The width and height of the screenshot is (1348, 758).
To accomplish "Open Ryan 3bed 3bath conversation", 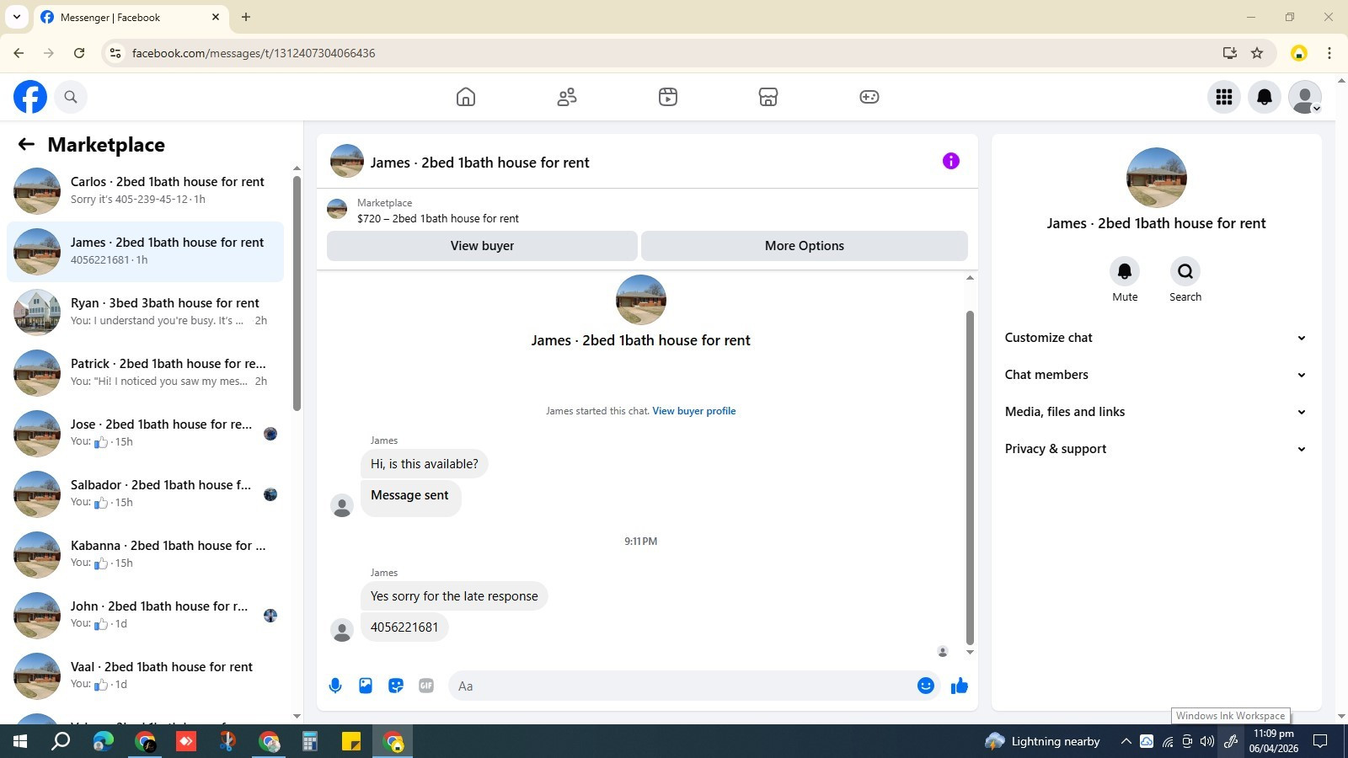I will point(145,312).
